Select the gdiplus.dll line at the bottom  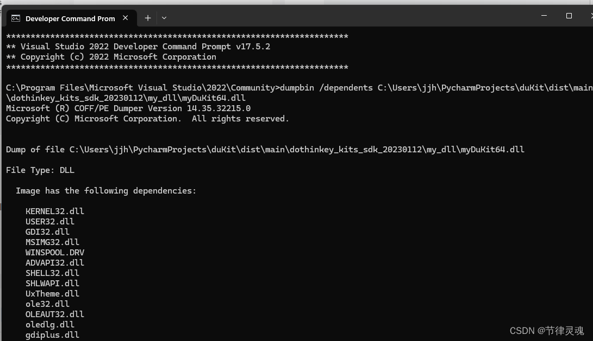pos(52,335)
